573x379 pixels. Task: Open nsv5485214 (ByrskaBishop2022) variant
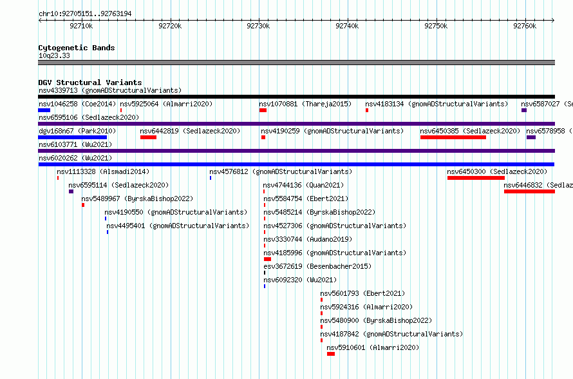319,212
